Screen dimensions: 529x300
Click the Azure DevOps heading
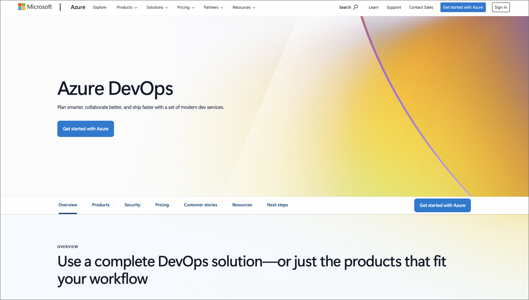click(115, 88)
